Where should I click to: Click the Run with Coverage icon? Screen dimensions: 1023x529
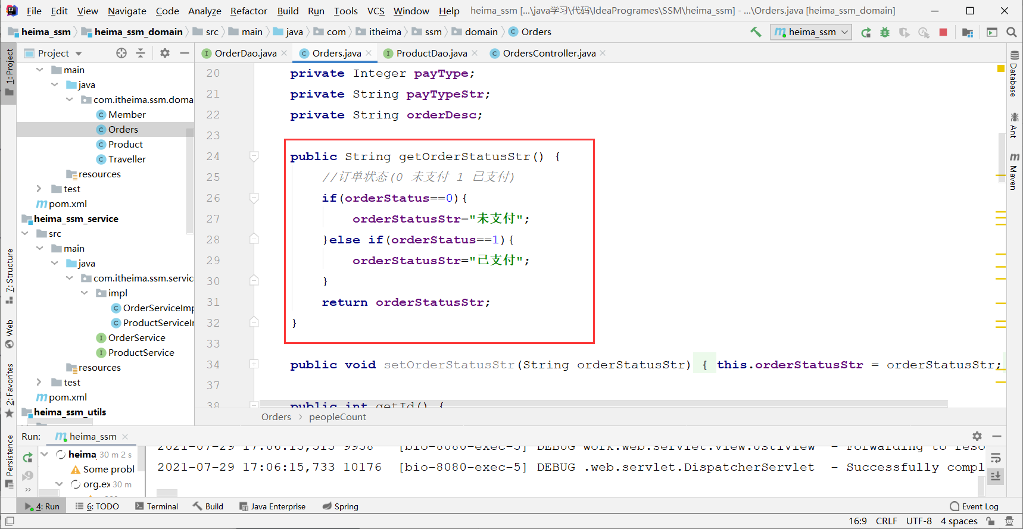tap(904, 32)
